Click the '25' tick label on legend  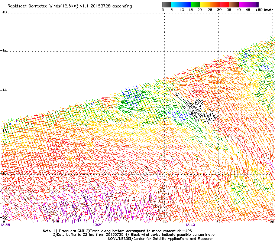210,10
